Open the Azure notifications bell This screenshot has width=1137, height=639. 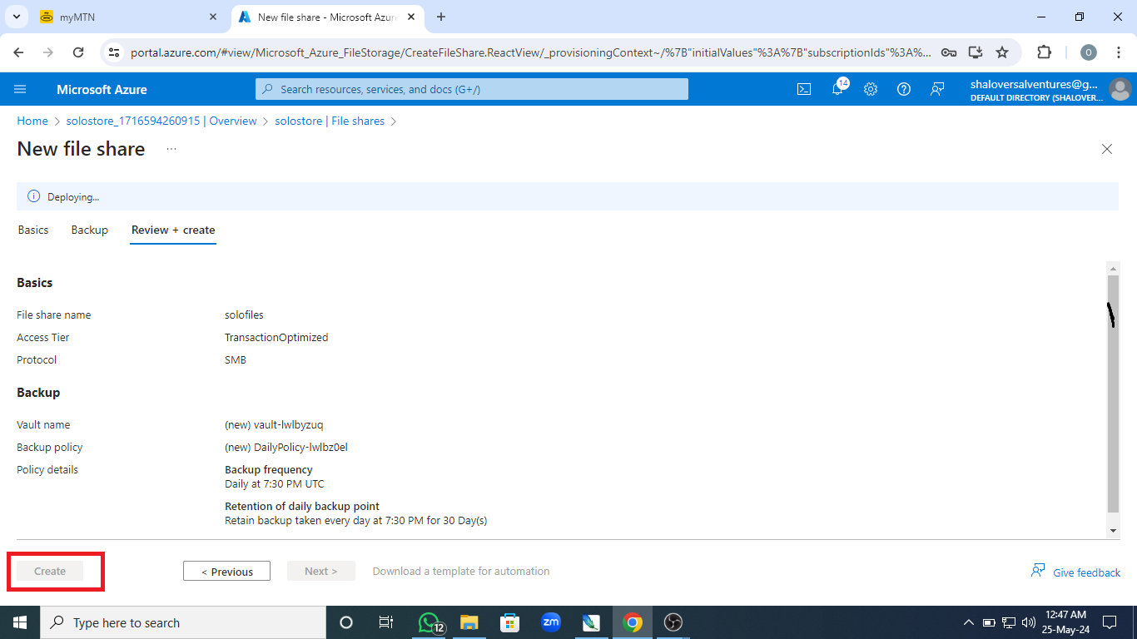[837, 89]
